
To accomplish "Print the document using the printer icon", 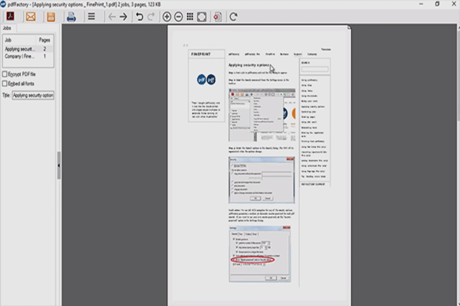I will point(71,17).
